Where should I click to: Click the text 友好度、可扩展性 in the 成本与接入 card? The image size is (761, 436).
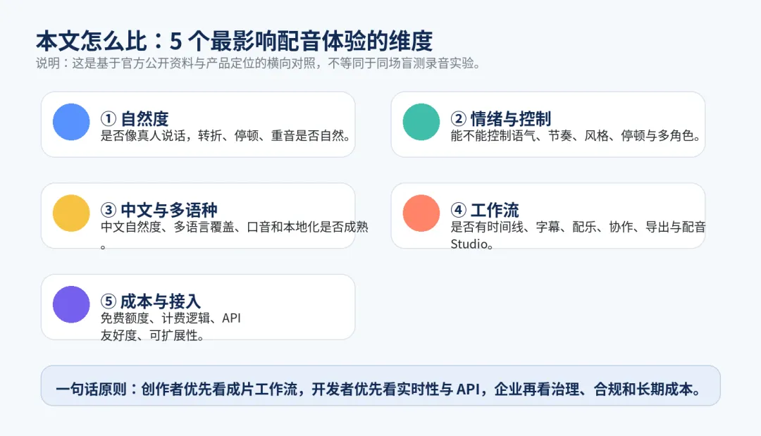(x=152, y=336)
